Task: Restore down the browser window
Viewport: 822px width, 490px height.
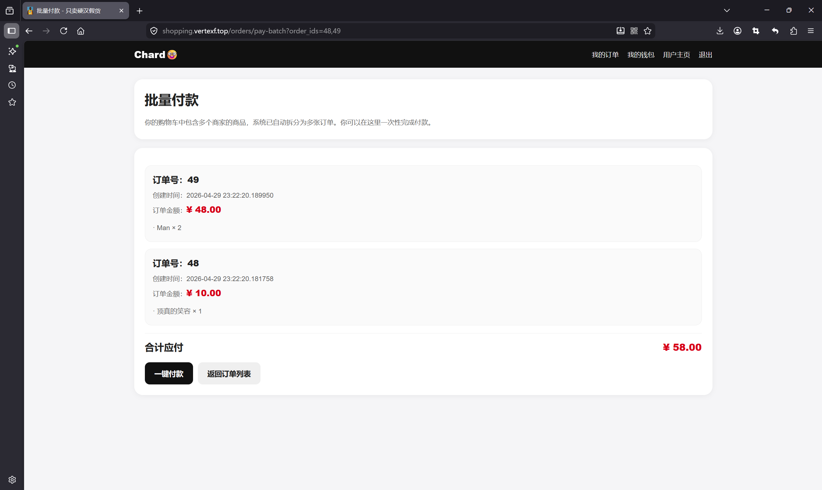Action: click(x=789, y=11)
